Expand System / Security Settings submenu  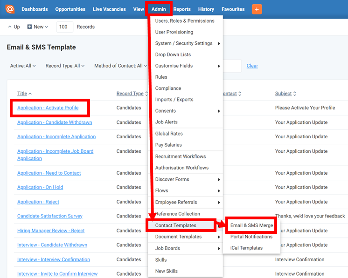pyautogui.click(x=219, y=44)
